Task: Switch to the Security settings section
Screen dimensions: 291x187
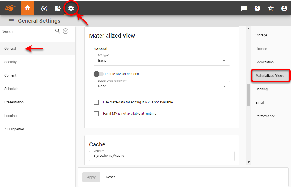Action: (10, 62)
